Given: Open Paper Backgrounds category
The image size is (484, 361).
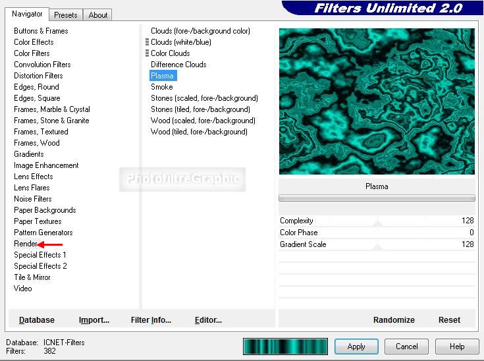Looking at the screenshot, I should pos(45,210).
